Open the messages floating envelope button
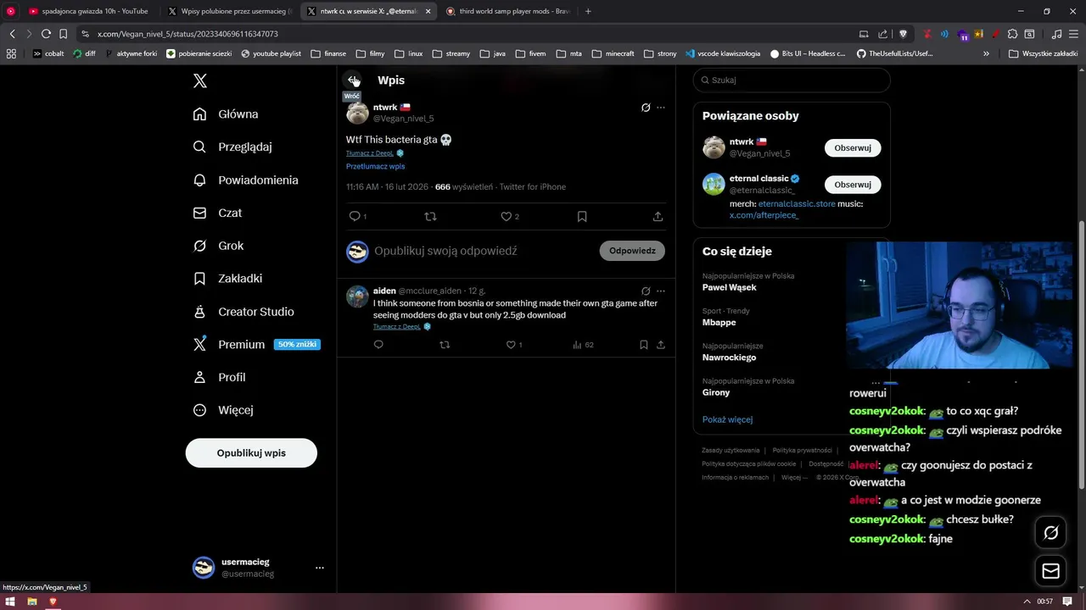This screenshot has width=1086, height=610. pyautogui.click(x=1050, y=571)
